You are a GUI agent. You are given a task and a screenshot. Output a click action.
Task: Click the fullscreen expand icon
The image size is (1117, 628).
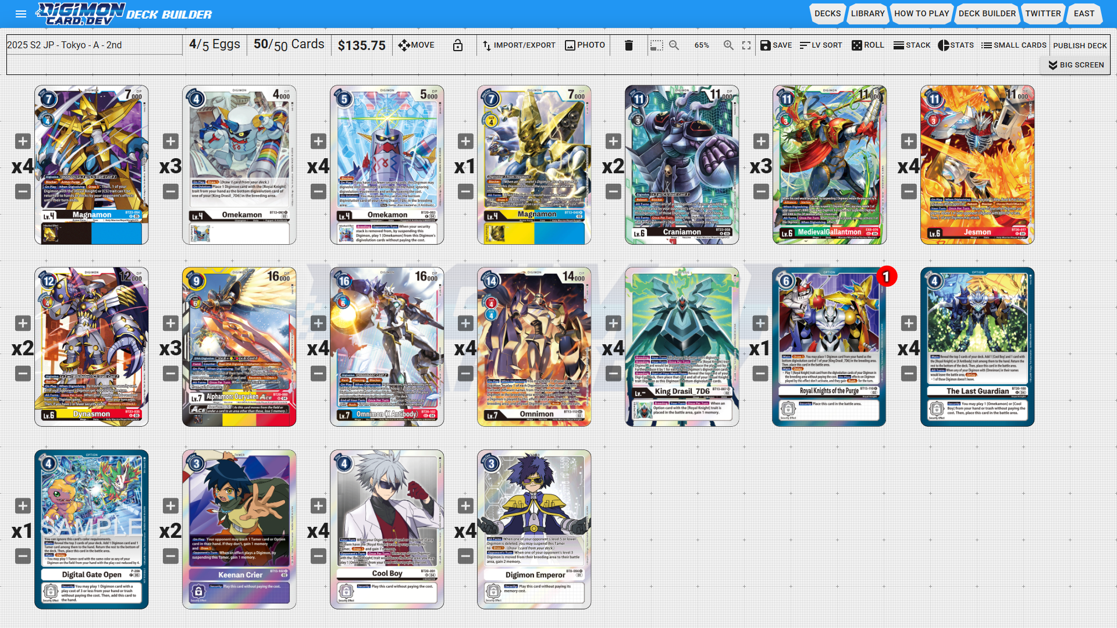point(746,45)
